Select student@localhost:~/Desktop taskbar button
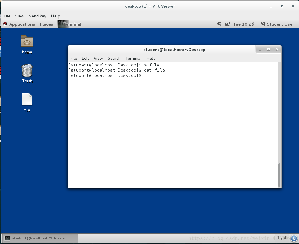The width and height of the screenshot is (299, 244). point(40,238)
